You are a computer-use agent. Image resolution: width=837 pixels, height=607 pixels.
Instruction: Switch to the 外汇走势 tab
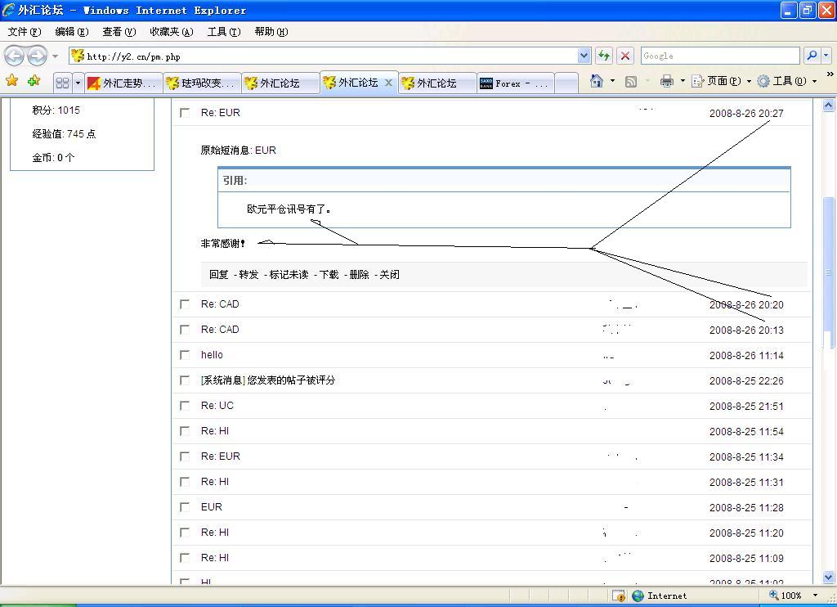123,83
